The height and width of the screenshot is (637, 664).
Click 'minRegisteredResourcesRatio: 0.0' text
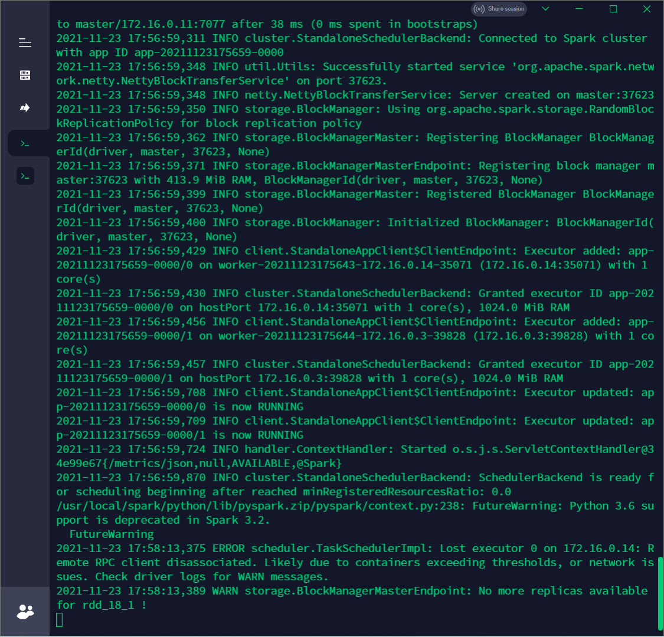tap(407, 492)
